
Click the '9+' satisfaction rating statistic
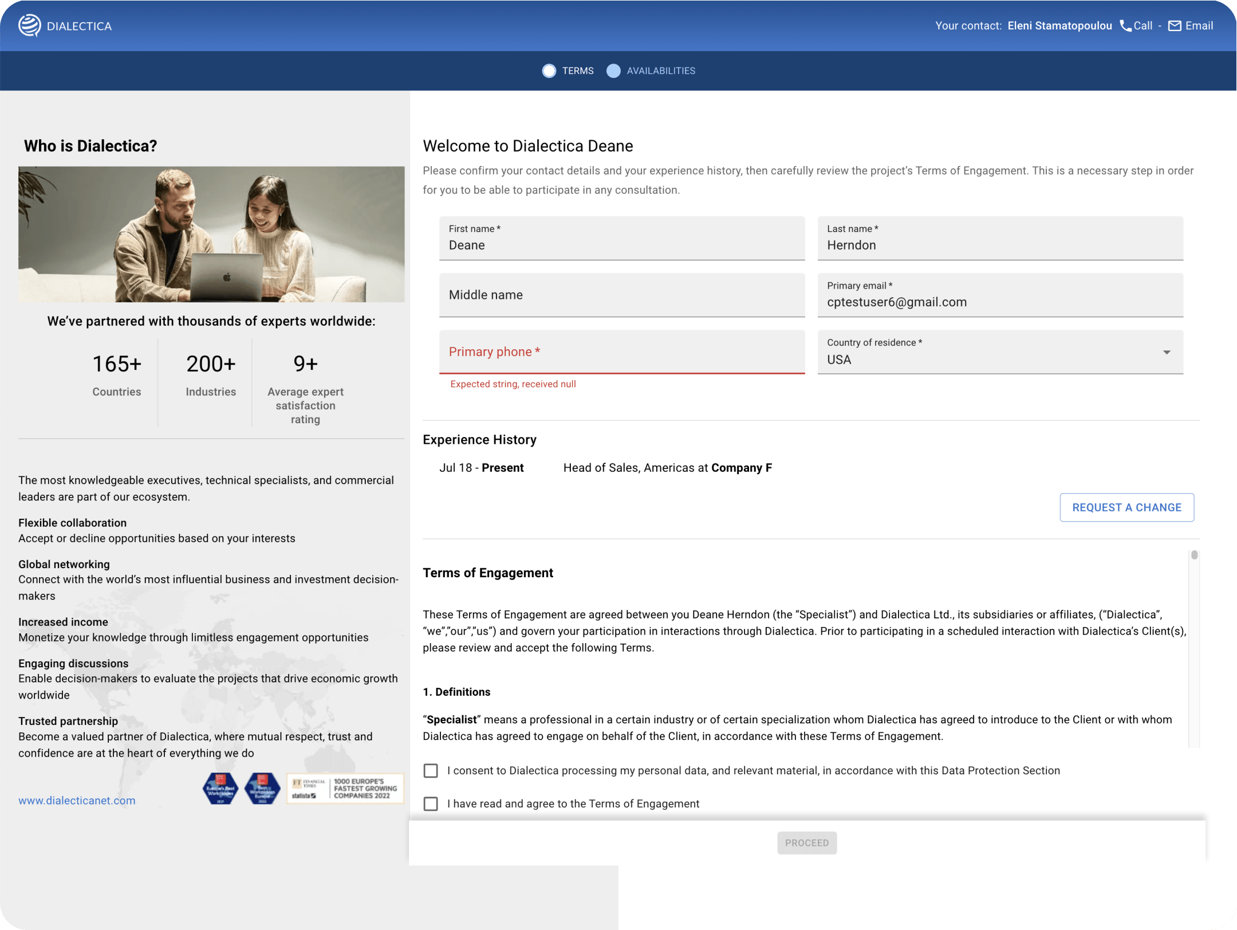(x=305, y=364)
